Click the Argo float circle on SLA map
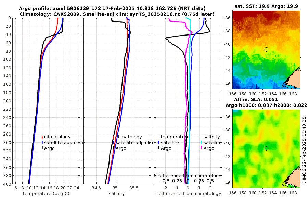This screenshot has height=198, width=308. coord(266,148)
